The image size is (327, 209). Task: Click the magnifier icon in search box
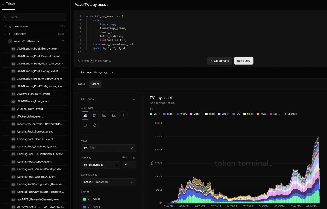5,17
